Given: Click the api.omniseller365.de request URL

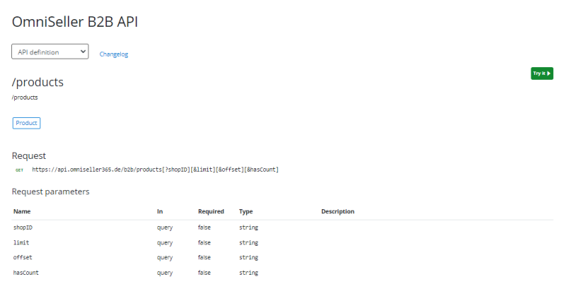Looking at the screenshot, I should coord(155,170).
